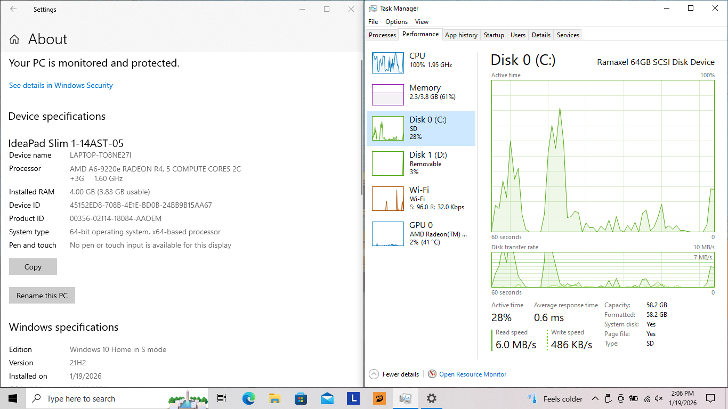728x409 pixels.
Task: Open Microsoft Edge from the taskbar
Action: (248, 398)
